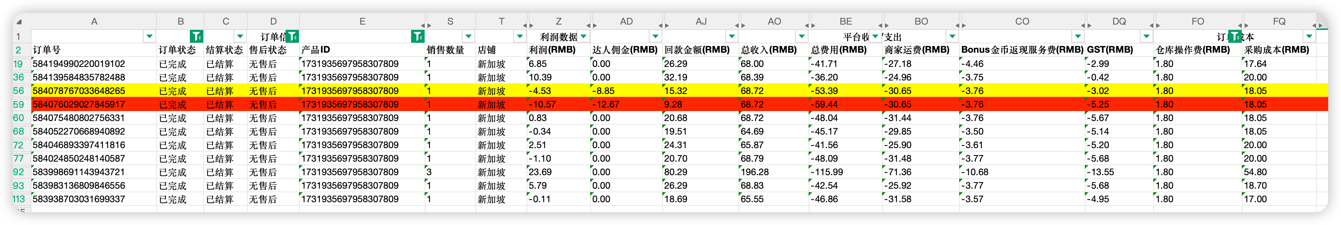This screenshot has width=1341, height=225.
Task: Select the GST(RMB) header cell
Action: (x=1119, y=50)
